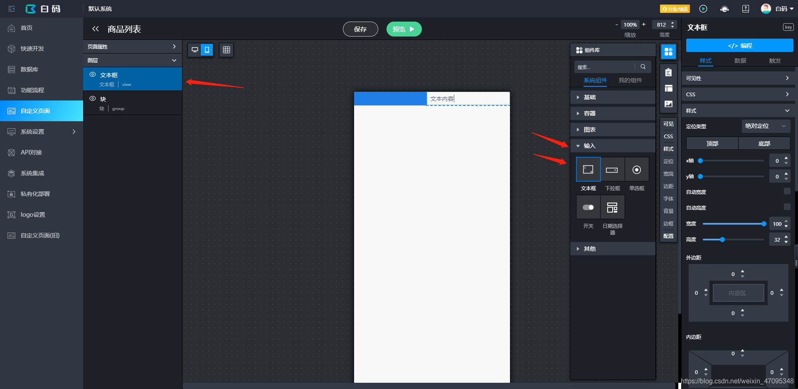The width and height of the screenshot is (798, 389).
Task: Click the 预览 preview button
Action: click(x=404, y=29)
